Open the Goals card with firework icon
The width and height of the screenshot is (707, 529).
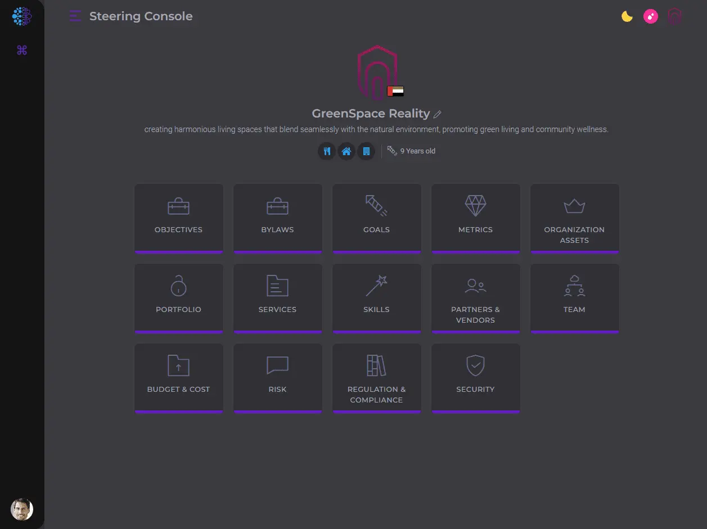pos(377,219)
